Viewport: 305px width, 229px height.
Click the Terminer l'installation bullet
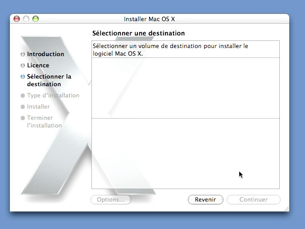point(23,118)
